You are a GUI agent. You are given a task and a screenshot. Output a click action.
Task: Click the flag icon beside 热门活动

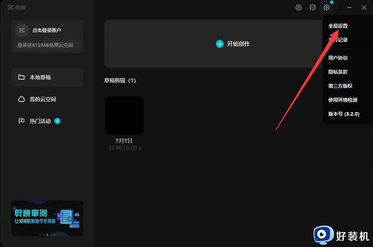pos(21,121)
